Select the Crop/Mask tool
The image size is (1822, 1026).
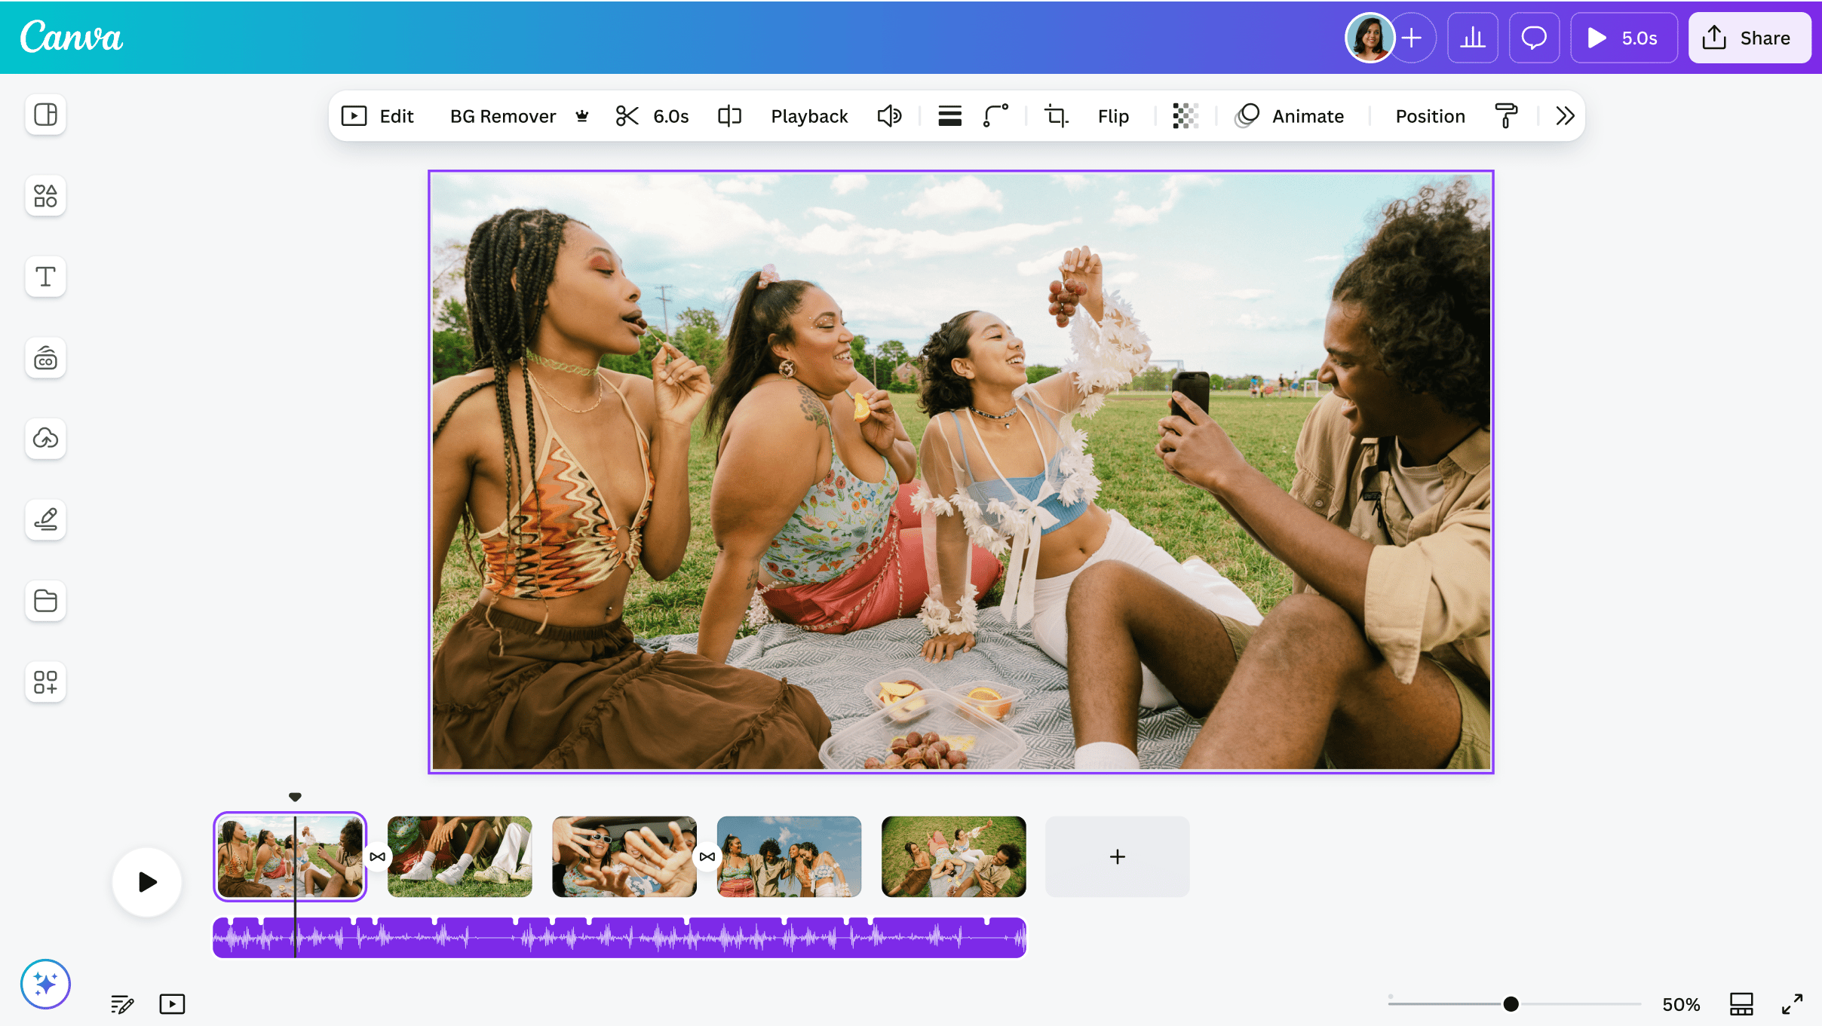point(1056,115)
